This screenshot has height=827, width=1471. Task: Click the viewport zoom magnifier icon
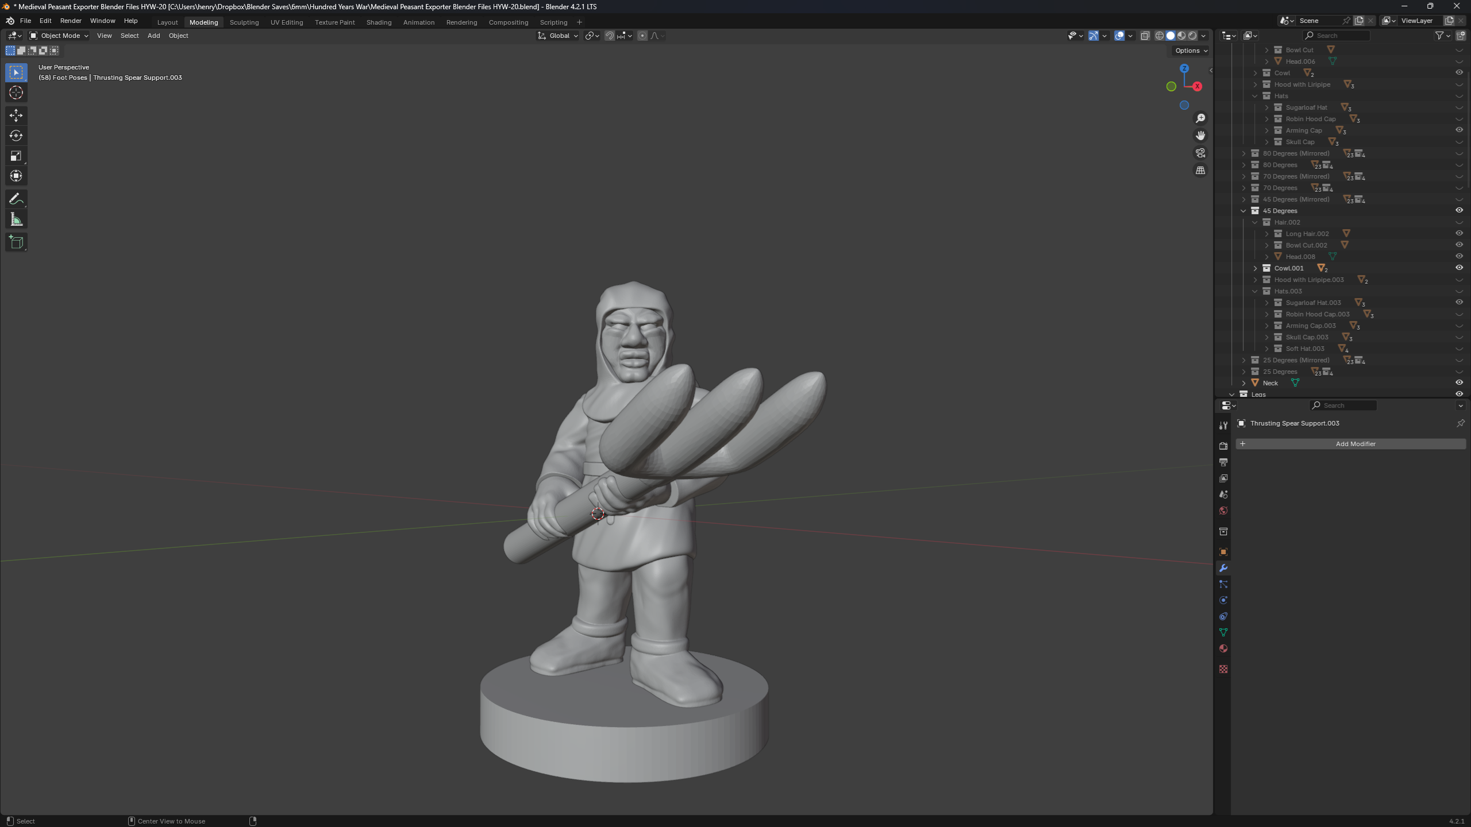point(1200,118)
